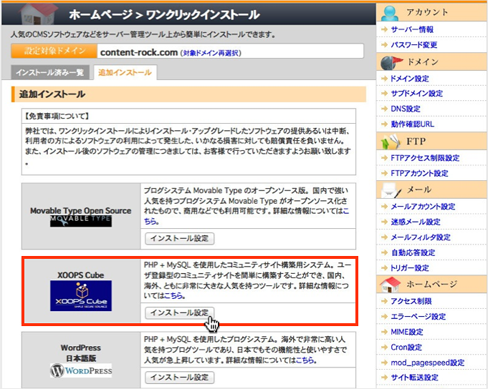Viewport: 488px width, 389px height.
Task: Open ドメイン設定 in the sidebar
Action: click(410, 79)
